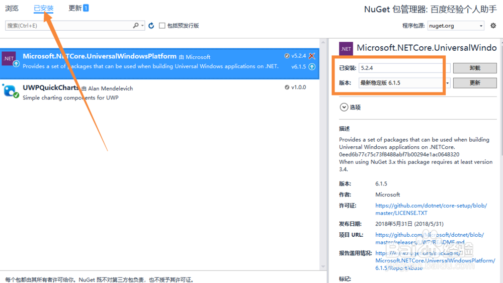Click the 发布日期 value 2018年5月31日
Viewport: 503px width, 283px height.
point(409,224)
